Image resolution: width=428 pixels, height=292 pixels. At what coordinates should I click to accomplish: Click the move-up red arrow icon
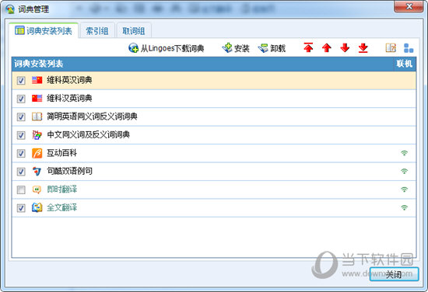tap(327, 47)
